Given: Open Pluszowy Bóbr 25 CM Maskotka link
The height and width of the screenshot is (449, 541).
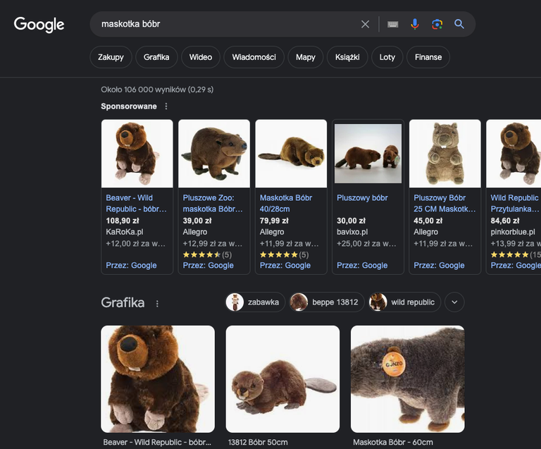Looking at the screenshot, I should 444,203.
